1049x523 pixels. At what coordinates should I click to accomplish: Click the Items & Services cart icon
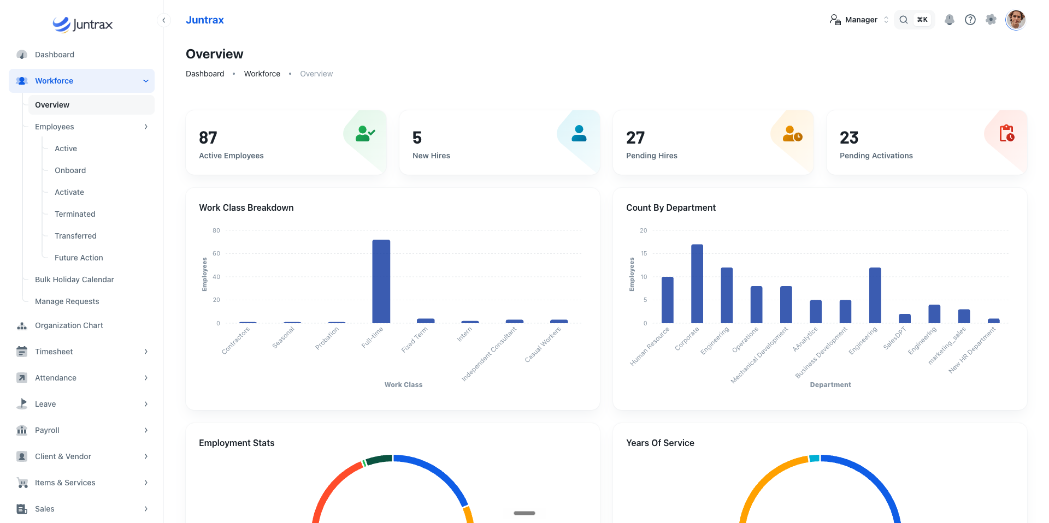tap(22, 483)
